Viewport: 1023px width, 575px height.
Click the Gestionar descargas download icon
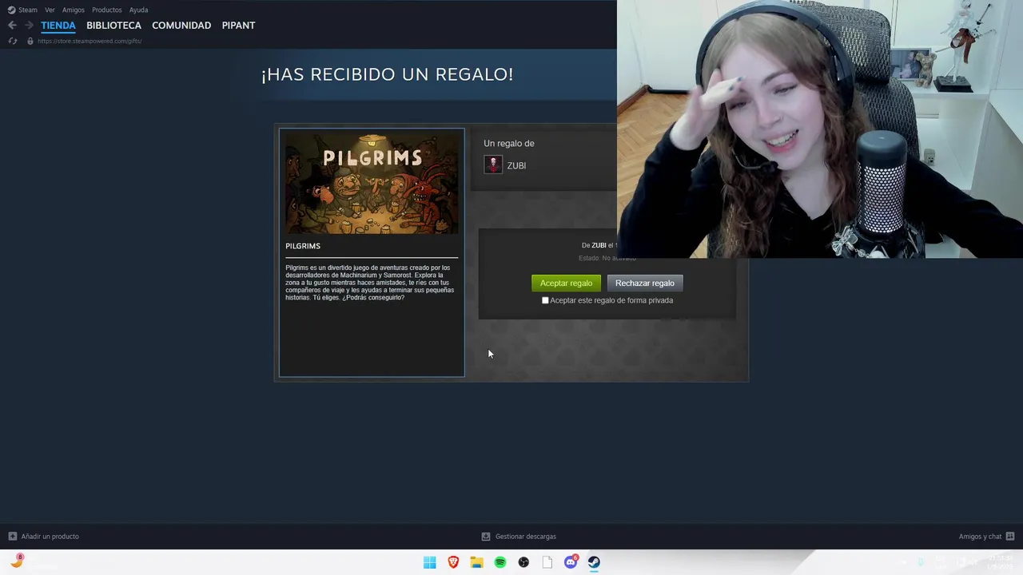pos(485,537)
